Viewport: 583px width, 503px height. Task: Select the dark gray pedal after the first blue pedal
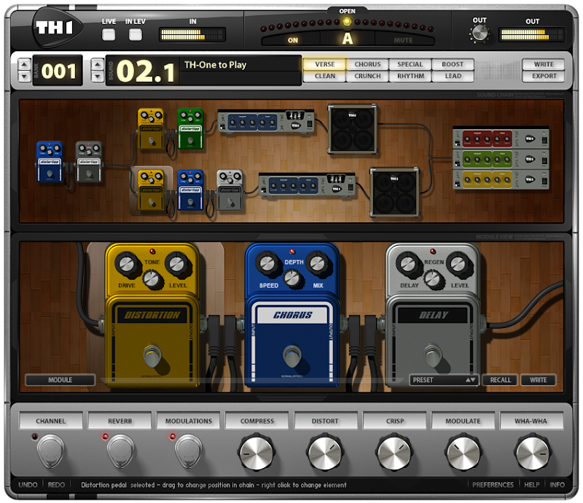88,161
